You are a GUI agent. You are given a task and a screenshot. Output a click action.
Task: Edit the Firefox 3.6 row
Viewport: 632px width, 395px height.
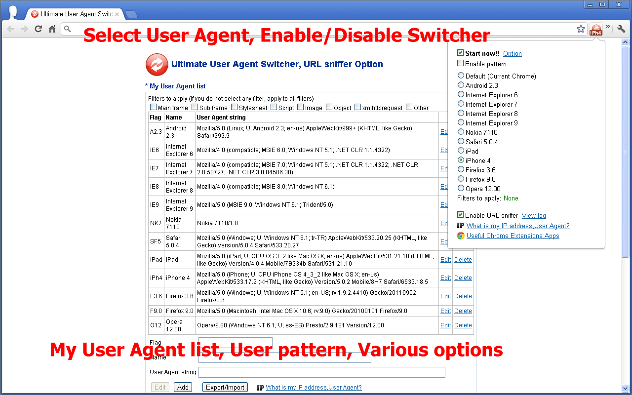[446, 296]
